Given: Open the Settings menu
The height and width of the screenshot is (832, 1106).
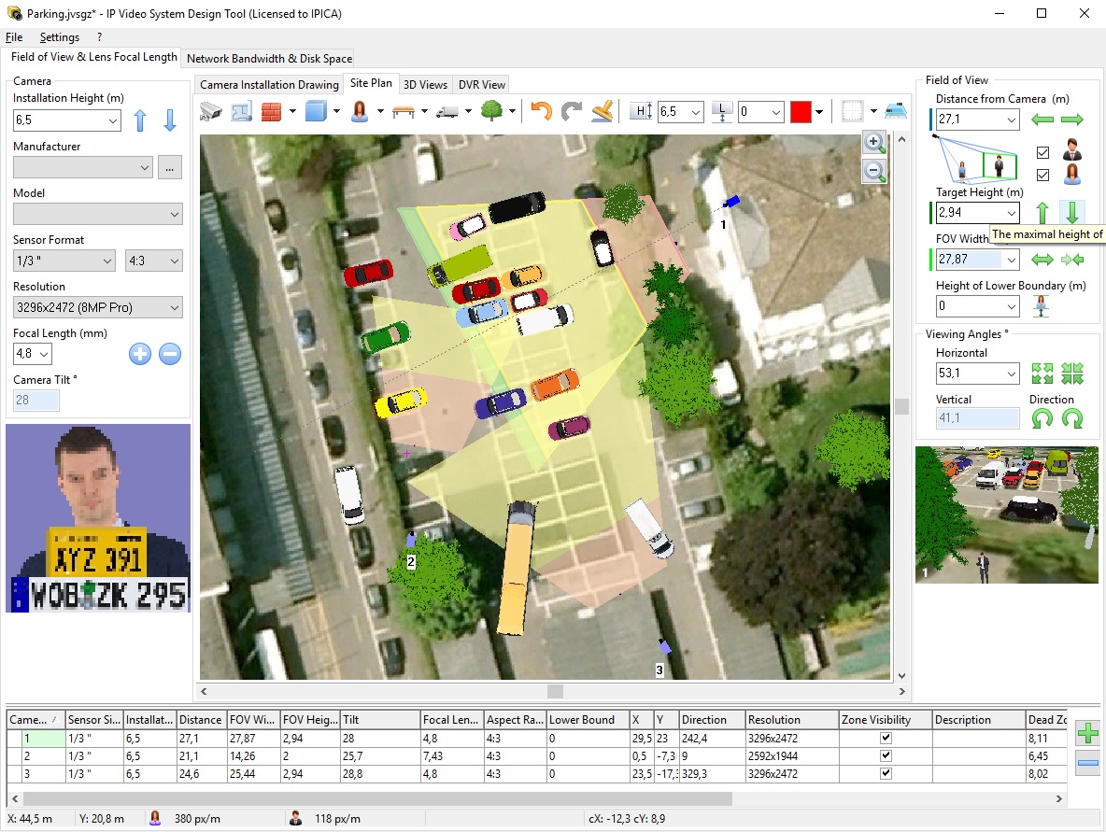Looking at the screenshot, I should [x=59, y=37].
